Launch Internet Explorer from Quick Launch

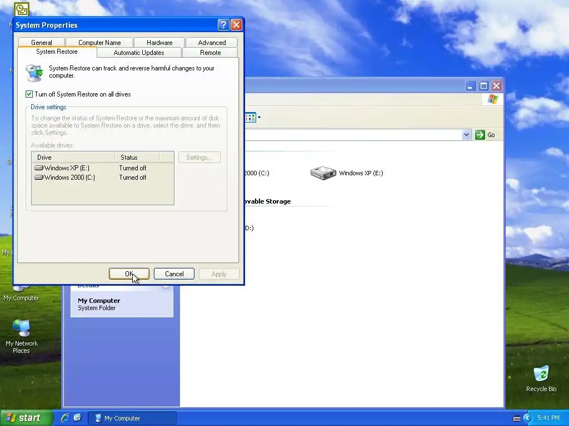[64, 418]
